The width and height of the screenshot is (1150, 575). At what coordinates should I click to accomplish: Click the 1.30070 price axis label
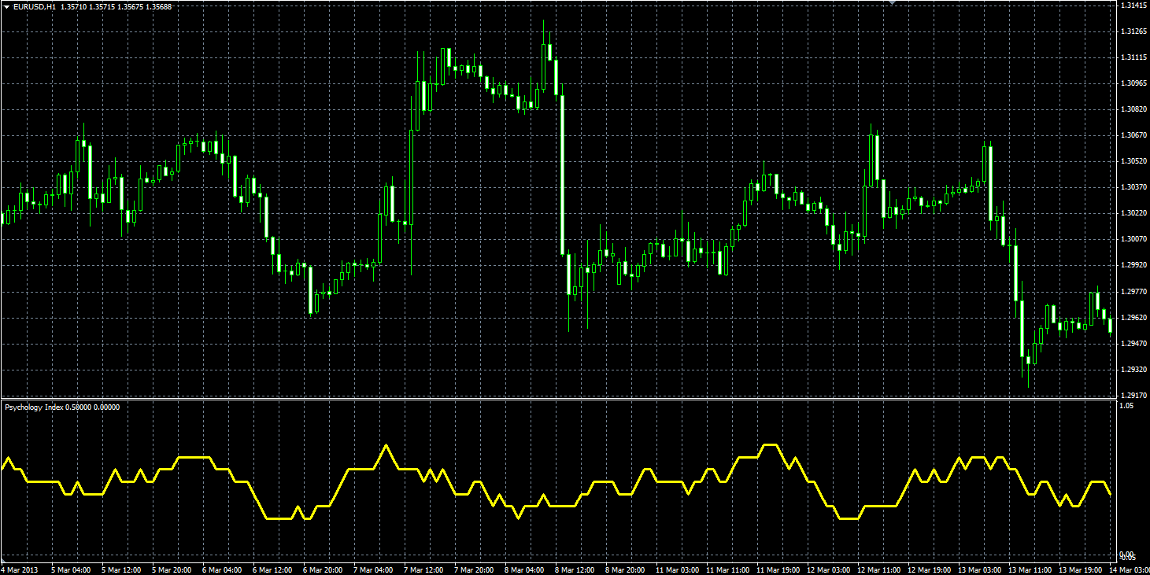coord(1133,239)
